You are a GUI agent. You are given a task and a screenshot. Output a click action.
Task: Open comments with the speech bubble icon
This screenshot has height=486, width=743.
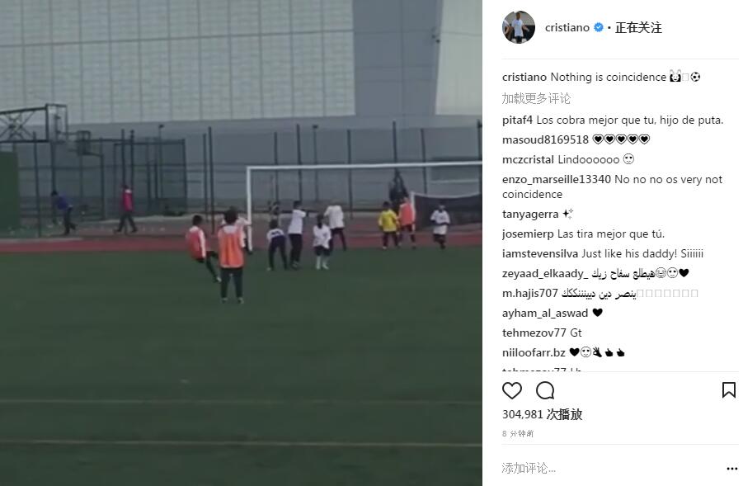pos(545,390)
